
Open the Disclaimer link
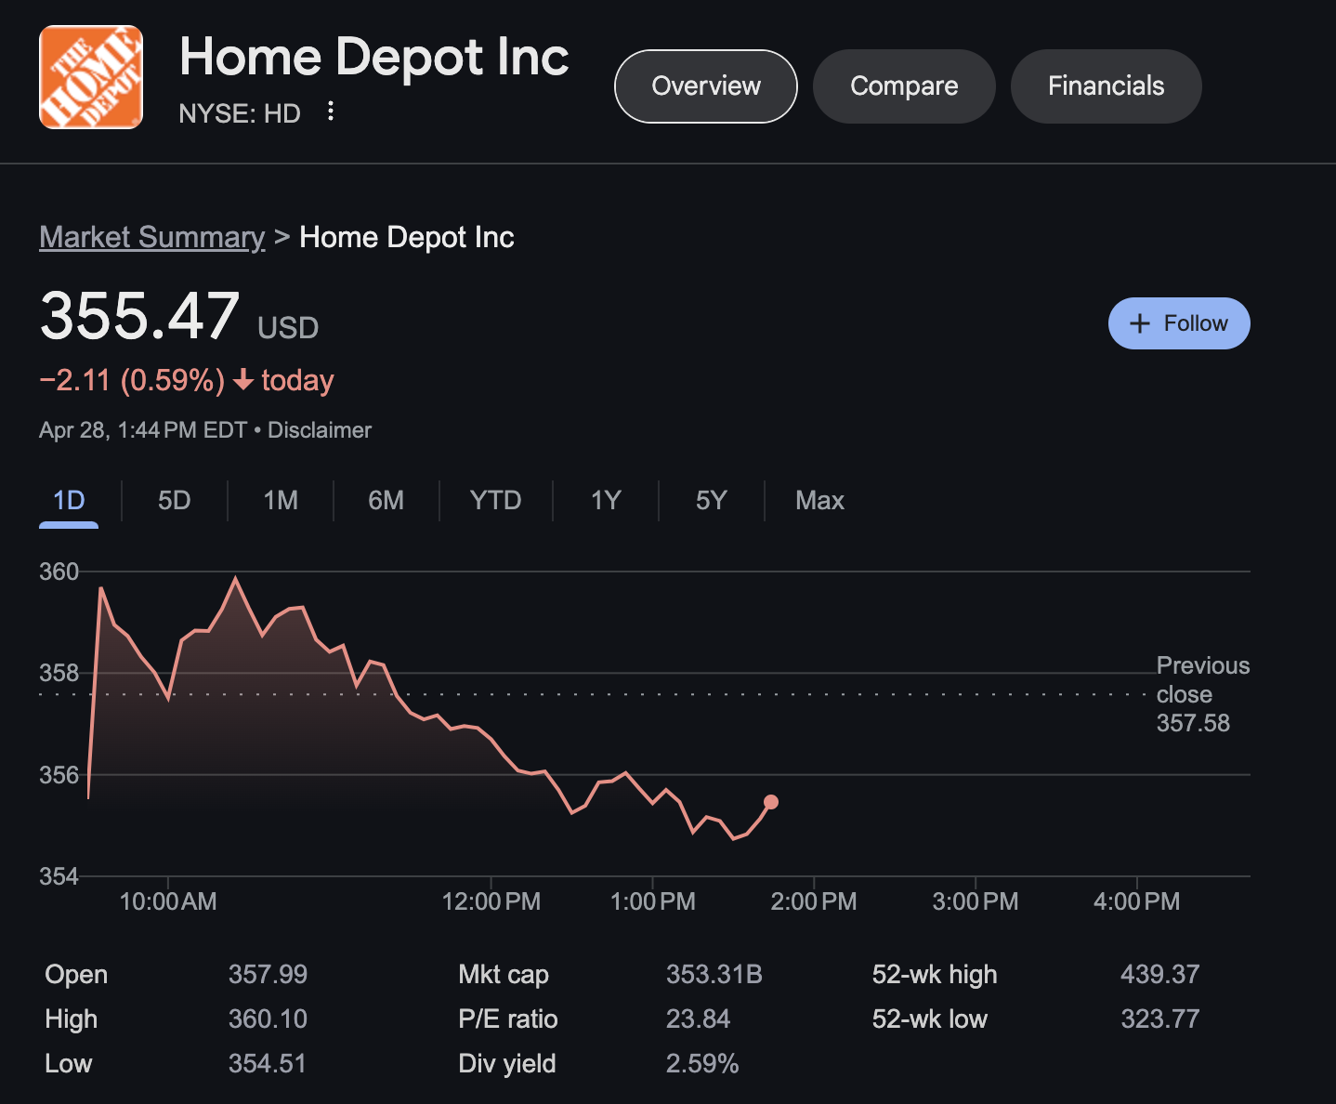pos(320,430)
